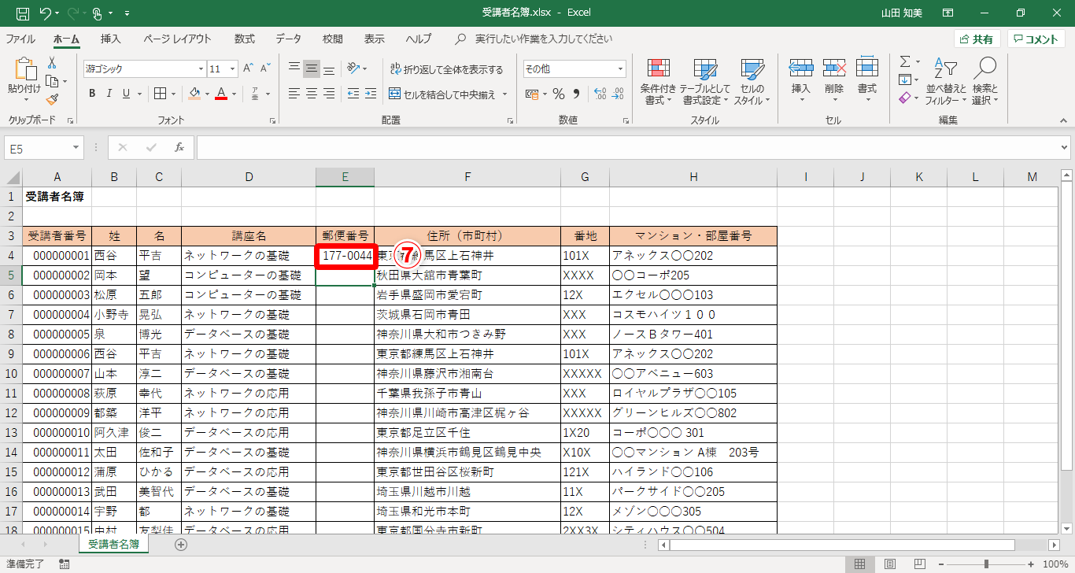The width and height of the screenshot is (1075, 573).
Task: Increase font size with the larger A icon
Action: point(248,68)
